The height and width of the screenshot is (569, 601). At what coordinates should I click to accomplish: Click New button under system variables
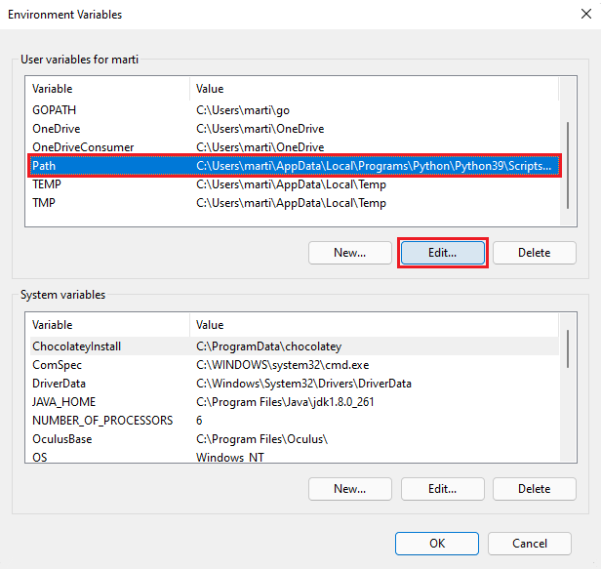tap(349, 488)
